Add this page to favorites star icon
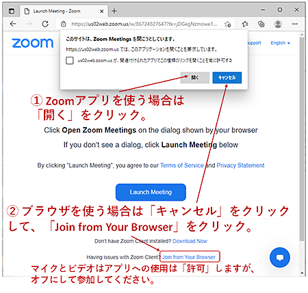 tap(227, 24)
